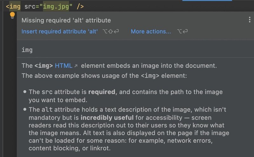The image size is (254, 157).
Task: Click the word "linkrot" in last line
Action: click(x=99, y=148)
